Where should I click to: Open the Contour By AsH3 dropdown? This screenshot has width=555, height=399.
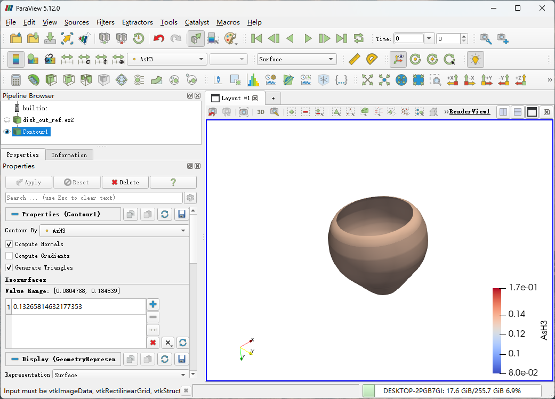[x=115, y=231]
